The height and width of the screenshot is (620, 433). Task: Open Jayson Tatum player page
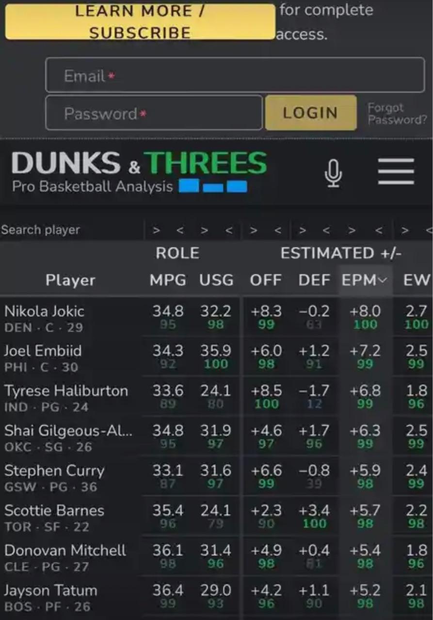50,590
